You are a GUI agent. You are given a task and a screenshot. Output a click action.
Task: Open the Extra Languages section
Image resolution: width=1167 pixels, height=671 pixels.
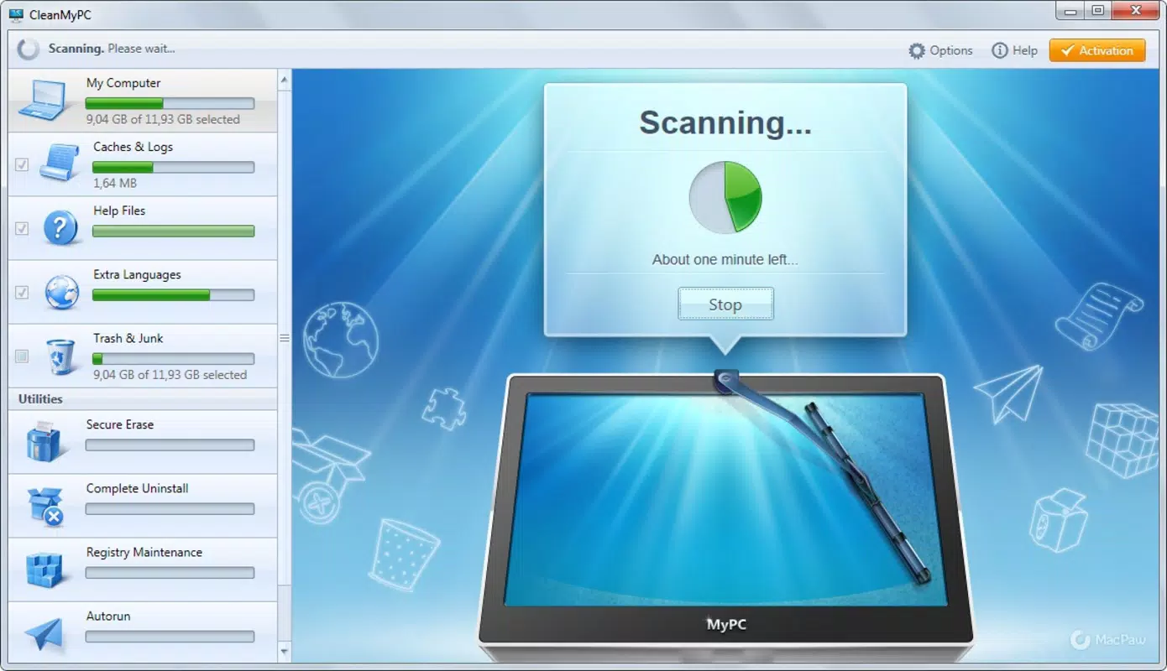(x=143, y=292)
